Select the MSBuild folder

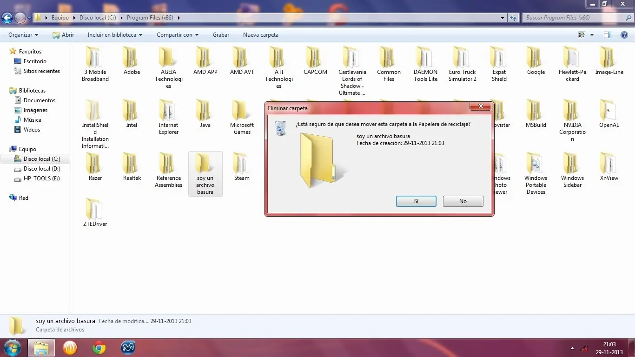[536, 114]
